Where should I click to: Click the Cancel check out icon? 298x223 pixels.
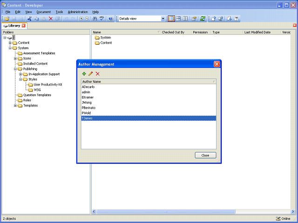pos(237,19)
